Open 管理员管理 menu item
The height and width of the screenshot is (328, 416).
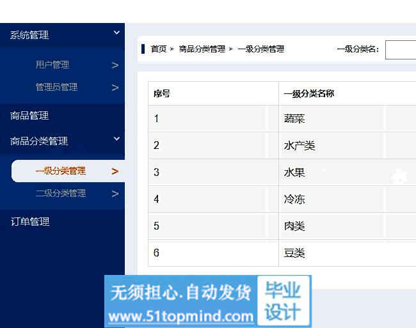coord(56,87)
